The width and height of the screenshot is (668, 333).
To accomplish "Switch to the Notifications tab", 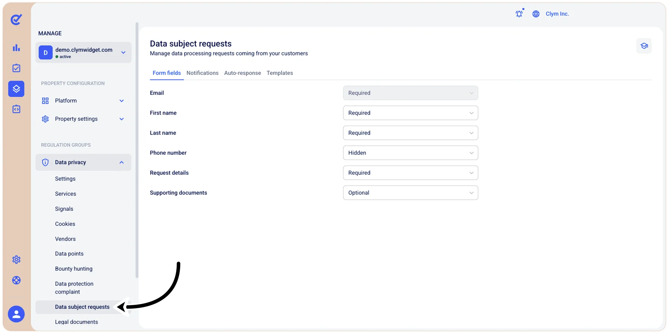I will point(202,73).
